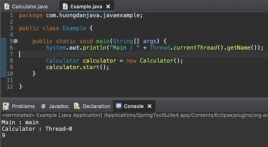The height and width of the screenshot is (147, 268).
Task: Click the class name Example in code
Action: click(x=74, y=28)
